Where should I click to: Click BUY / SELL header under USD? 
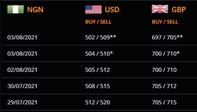pos(98,22)
